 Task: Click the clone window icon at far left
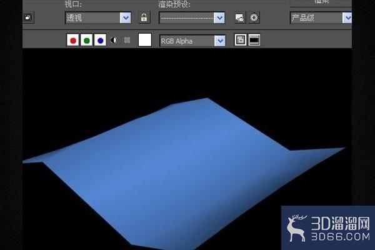coord(29,17)
